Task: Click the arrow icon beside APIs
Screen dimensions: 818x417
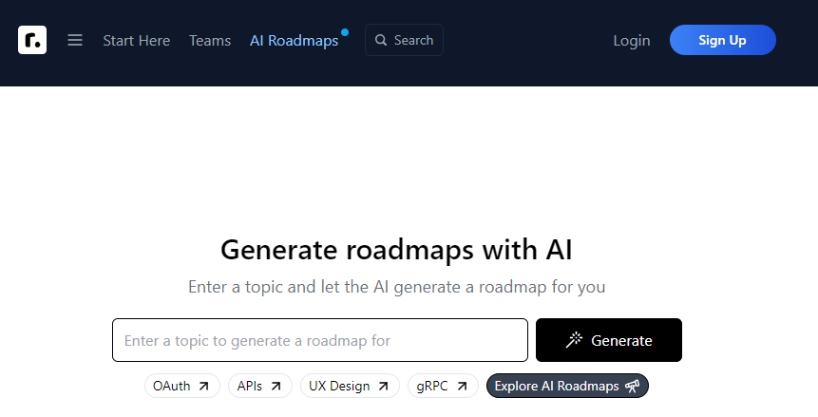Action: click(x=276, y=387)
